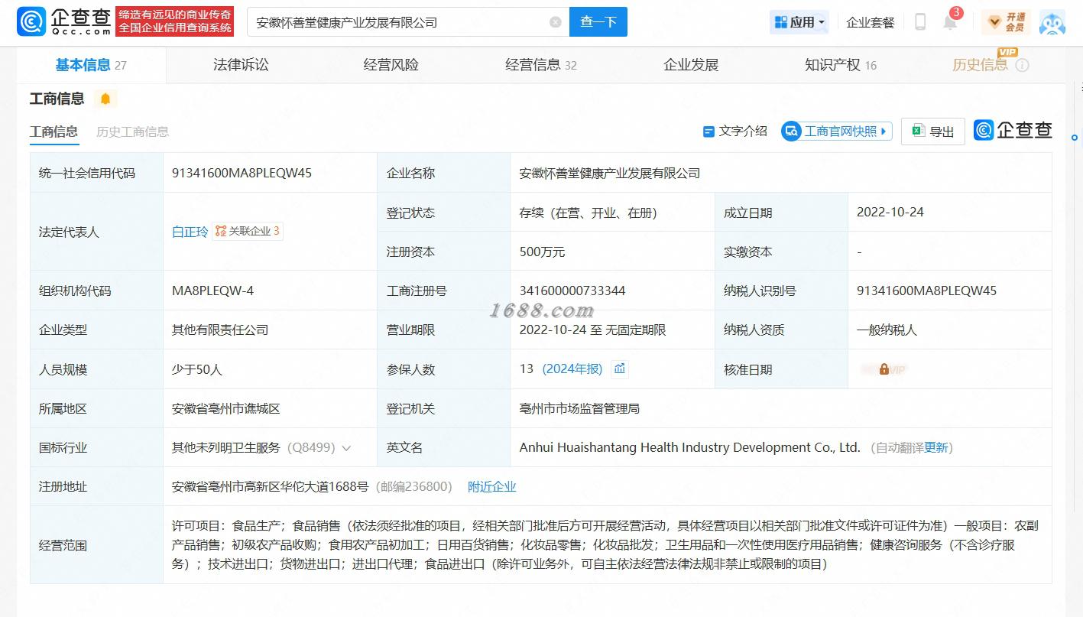Click the chart icon next to 2024年报
Viewport: 1083px width, 617px height.
pyautogui.click(x=620, y=369)
